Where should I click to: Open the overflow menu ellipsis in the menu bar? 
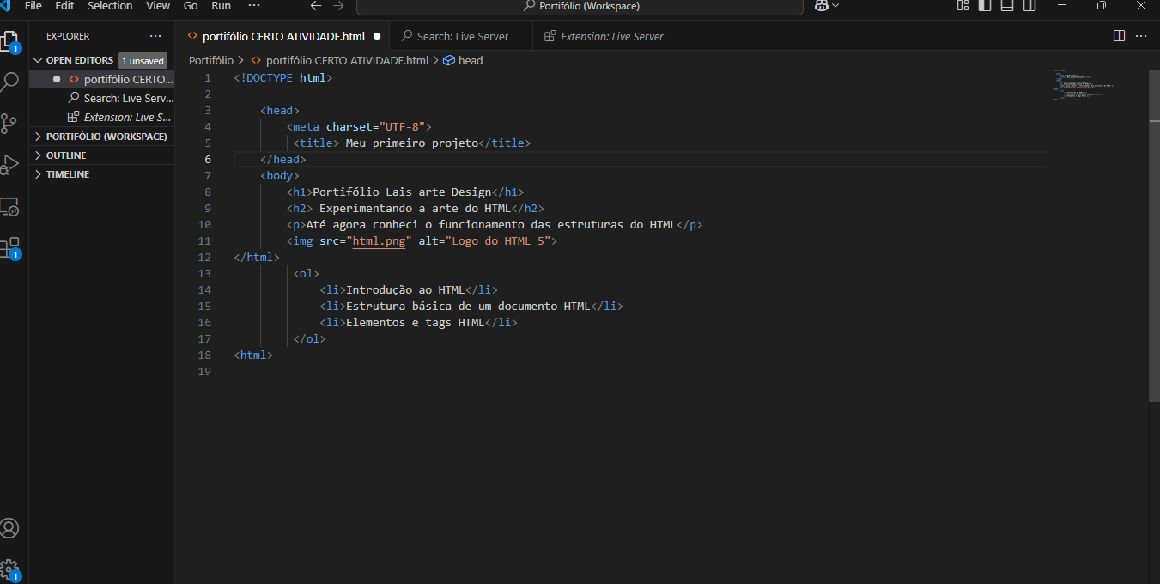pyautogui.click(x=253, y=6)
